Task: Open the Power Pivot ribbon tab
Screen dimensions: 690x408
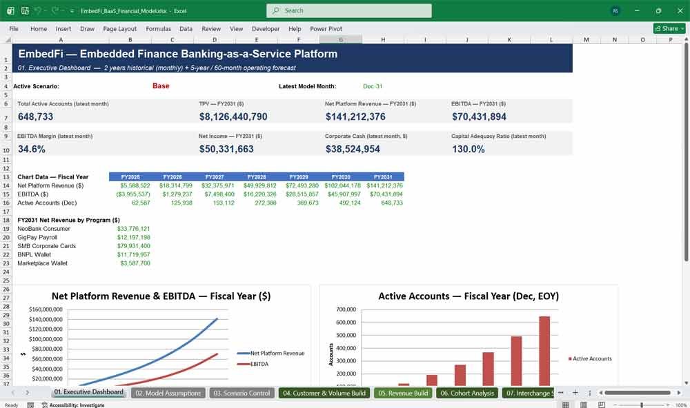Action: pos(326,28)
